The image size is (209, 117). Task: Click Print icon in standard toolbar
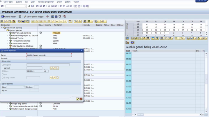coord(49,6)
